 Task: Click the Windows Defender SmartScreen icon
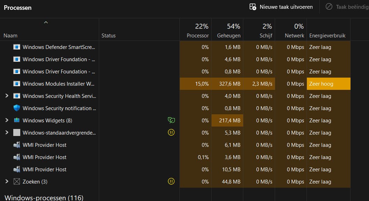click(x=17, y=47)
